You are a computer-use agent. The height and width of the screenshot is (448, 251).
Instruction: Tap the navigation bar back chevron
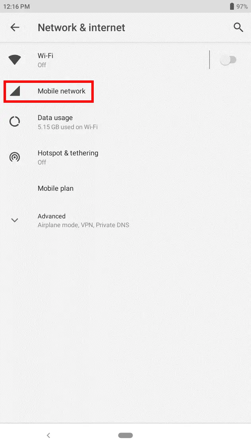coord(48,435)
